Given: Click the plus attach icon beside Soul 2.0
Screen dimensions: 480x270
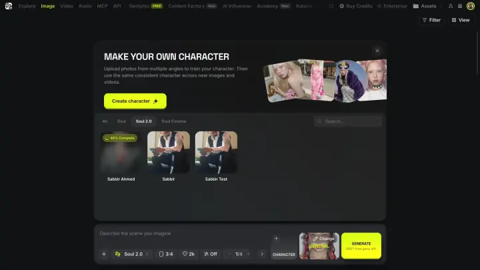Looking at the screenshot, I should point(104,254).
